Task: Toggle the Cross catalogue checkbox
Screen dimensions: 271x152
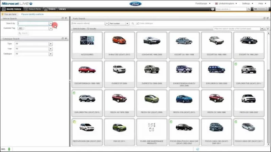Action: pyautogui.click(x=138, y=24)
